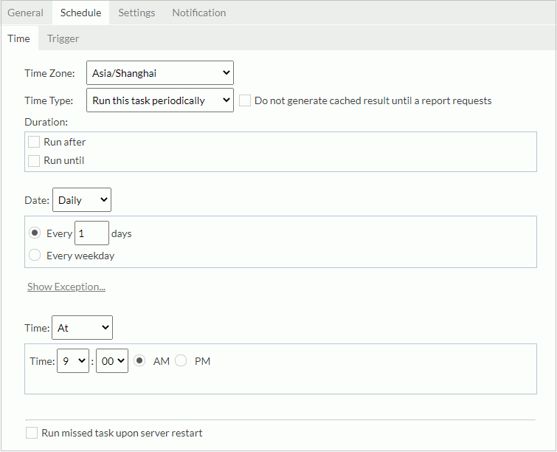Expand the Time 'At' dropdown
Screen dimensions: 557x452
[82, 327]
